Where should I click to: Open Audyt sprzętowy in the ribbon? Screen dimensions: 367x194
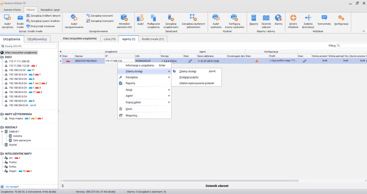tap(8, 20)
